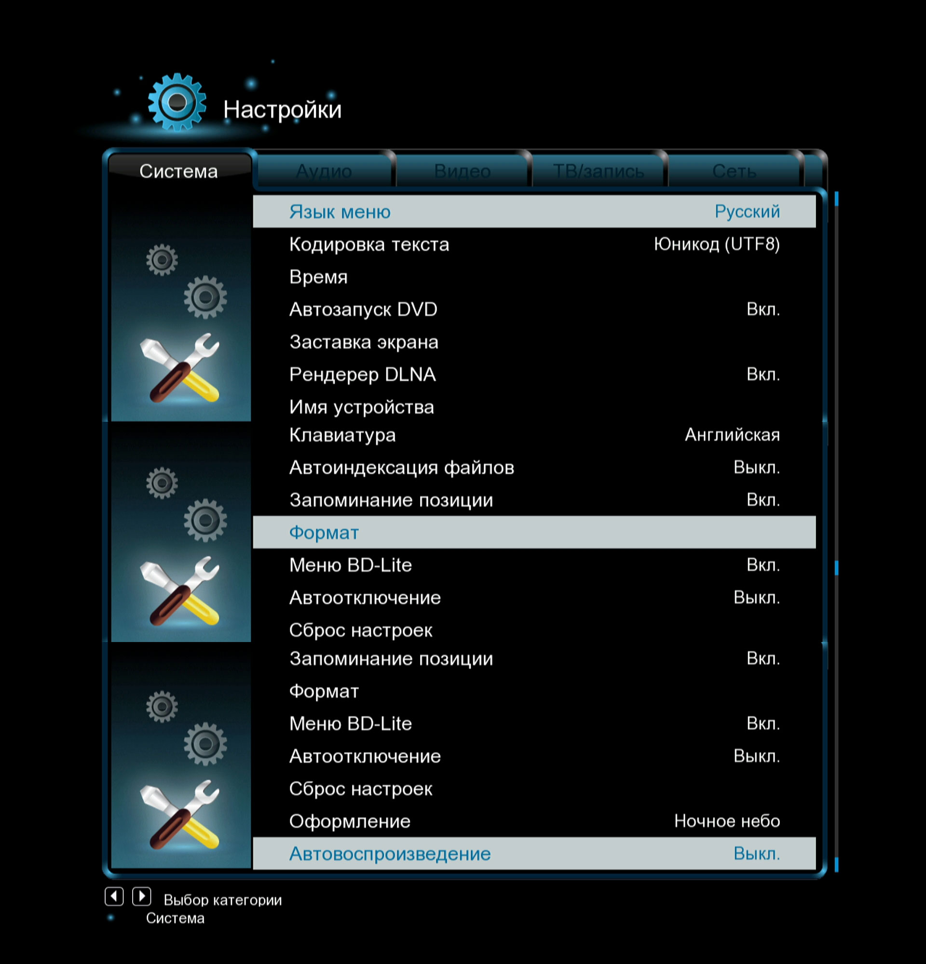The image size is (926, 964).
Task: Click the bottom crossed tools icon
Action: point(180,814)
